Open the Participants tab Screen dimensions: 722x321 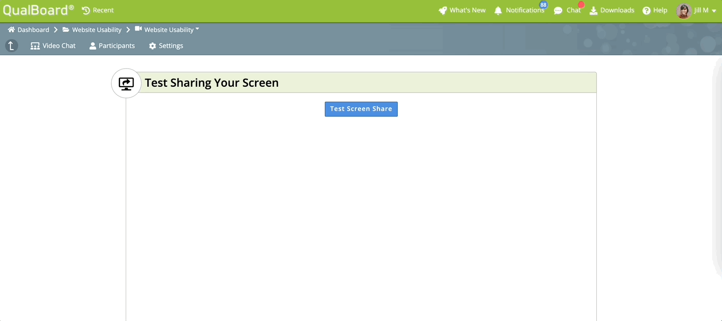[x=112, y=46]
